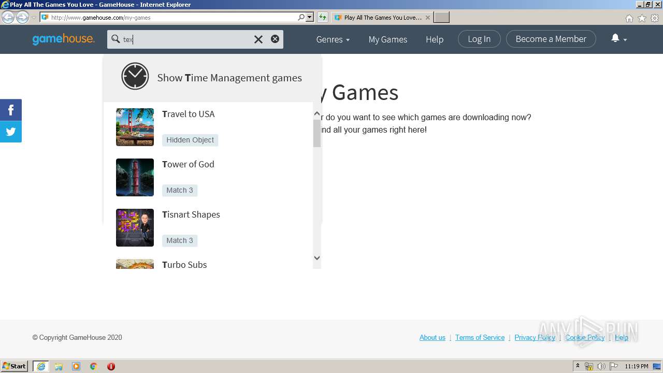
Task: Click the refresh page icon
Action: (x=322, y=17)
